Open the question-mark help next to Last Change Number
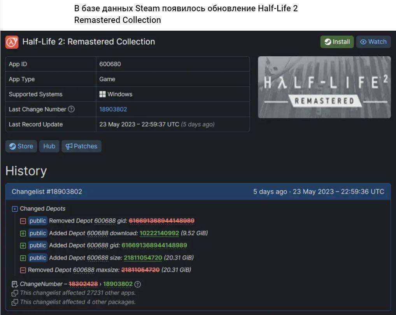This screenshot has height=315, width=396. tap(72, 109)
